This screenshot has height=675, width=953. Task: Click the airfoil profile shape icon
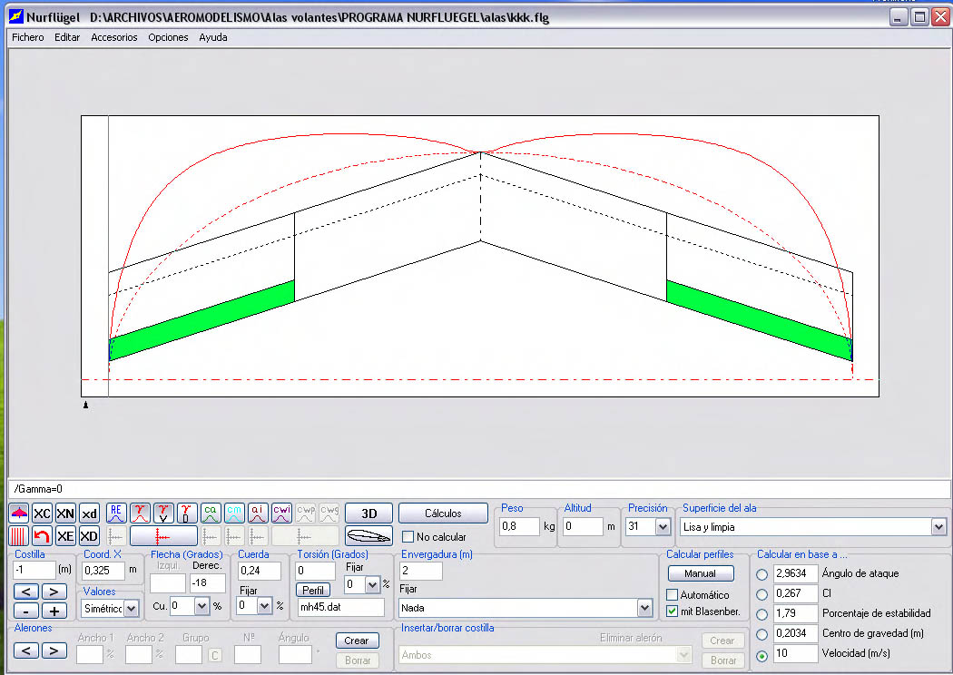click(x=368, y=535)
